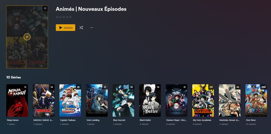Set rating using the third star
Viewport: 271px width, 134px height.
tap(64, 17)
